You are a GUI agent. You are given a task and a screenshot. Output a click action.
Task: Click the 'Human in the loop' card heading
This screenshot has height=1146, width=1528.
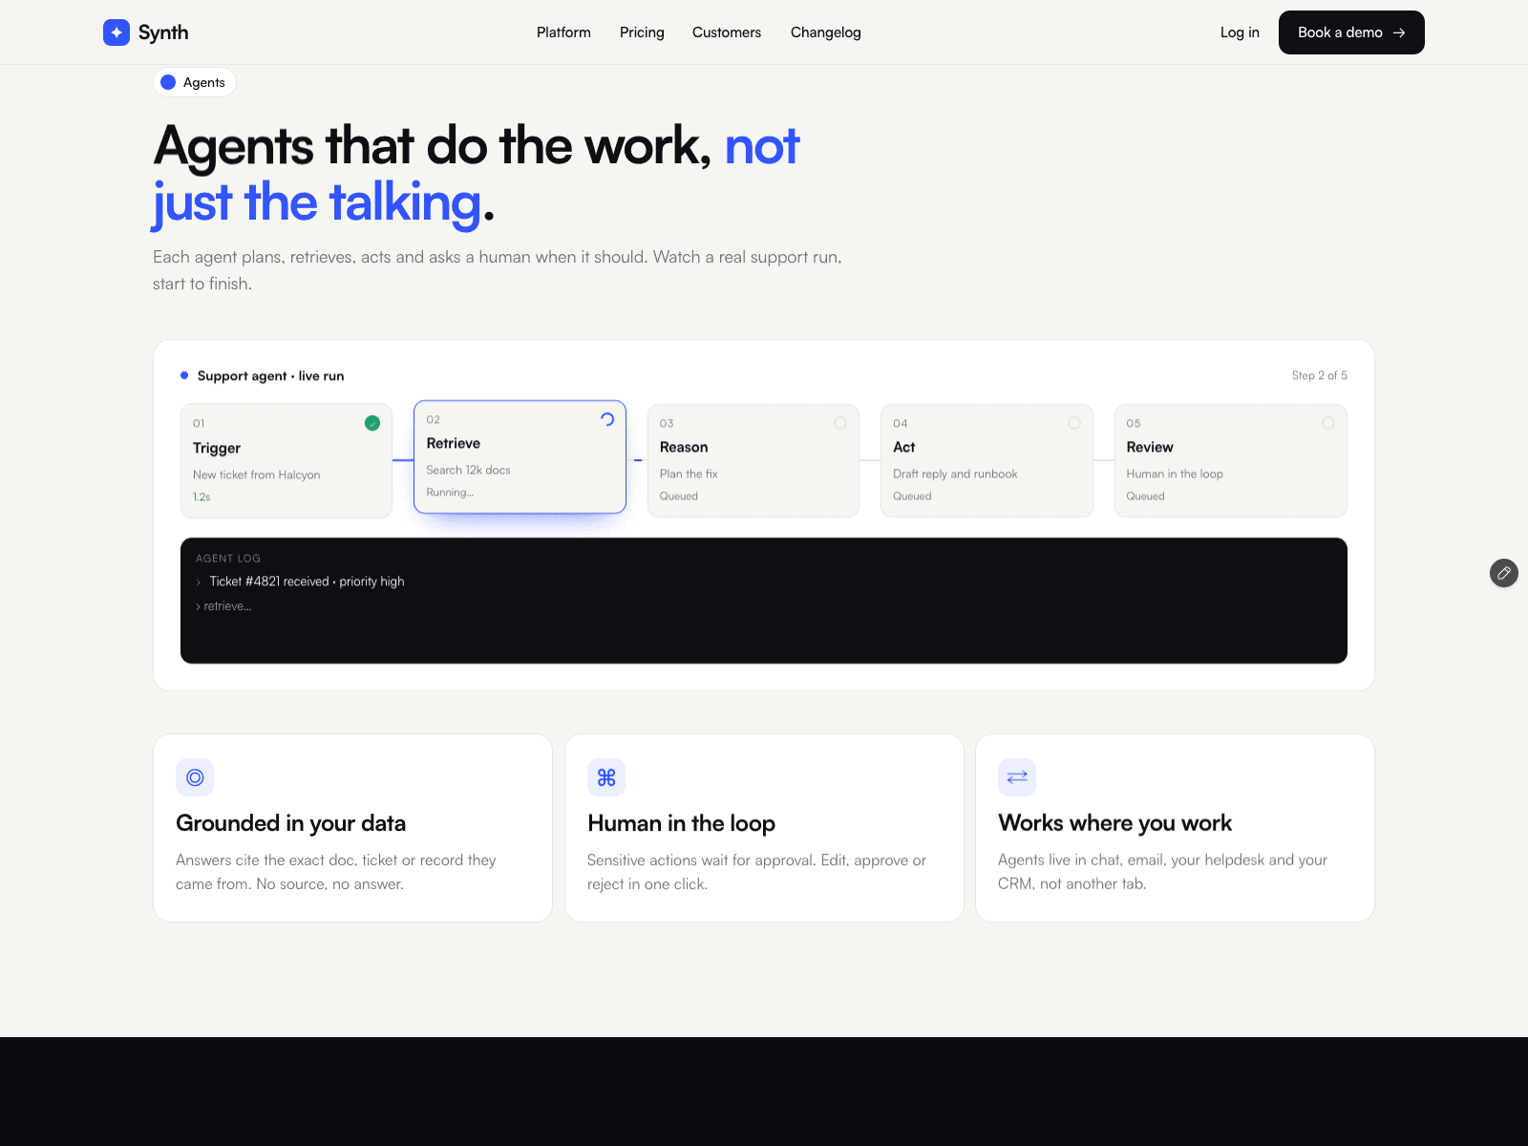[681, 823]
